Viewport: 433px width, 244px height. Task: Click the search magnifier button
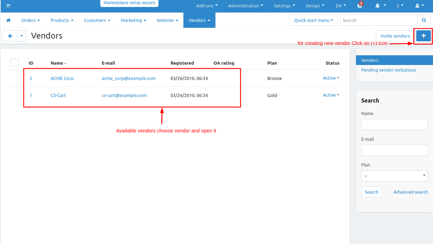coord(424,20)
